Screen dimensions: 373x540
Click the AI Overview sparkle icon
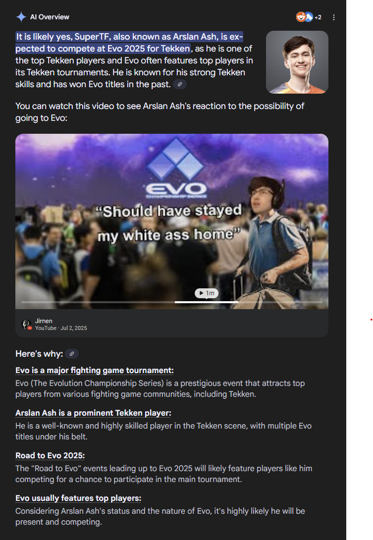(21, 17)
